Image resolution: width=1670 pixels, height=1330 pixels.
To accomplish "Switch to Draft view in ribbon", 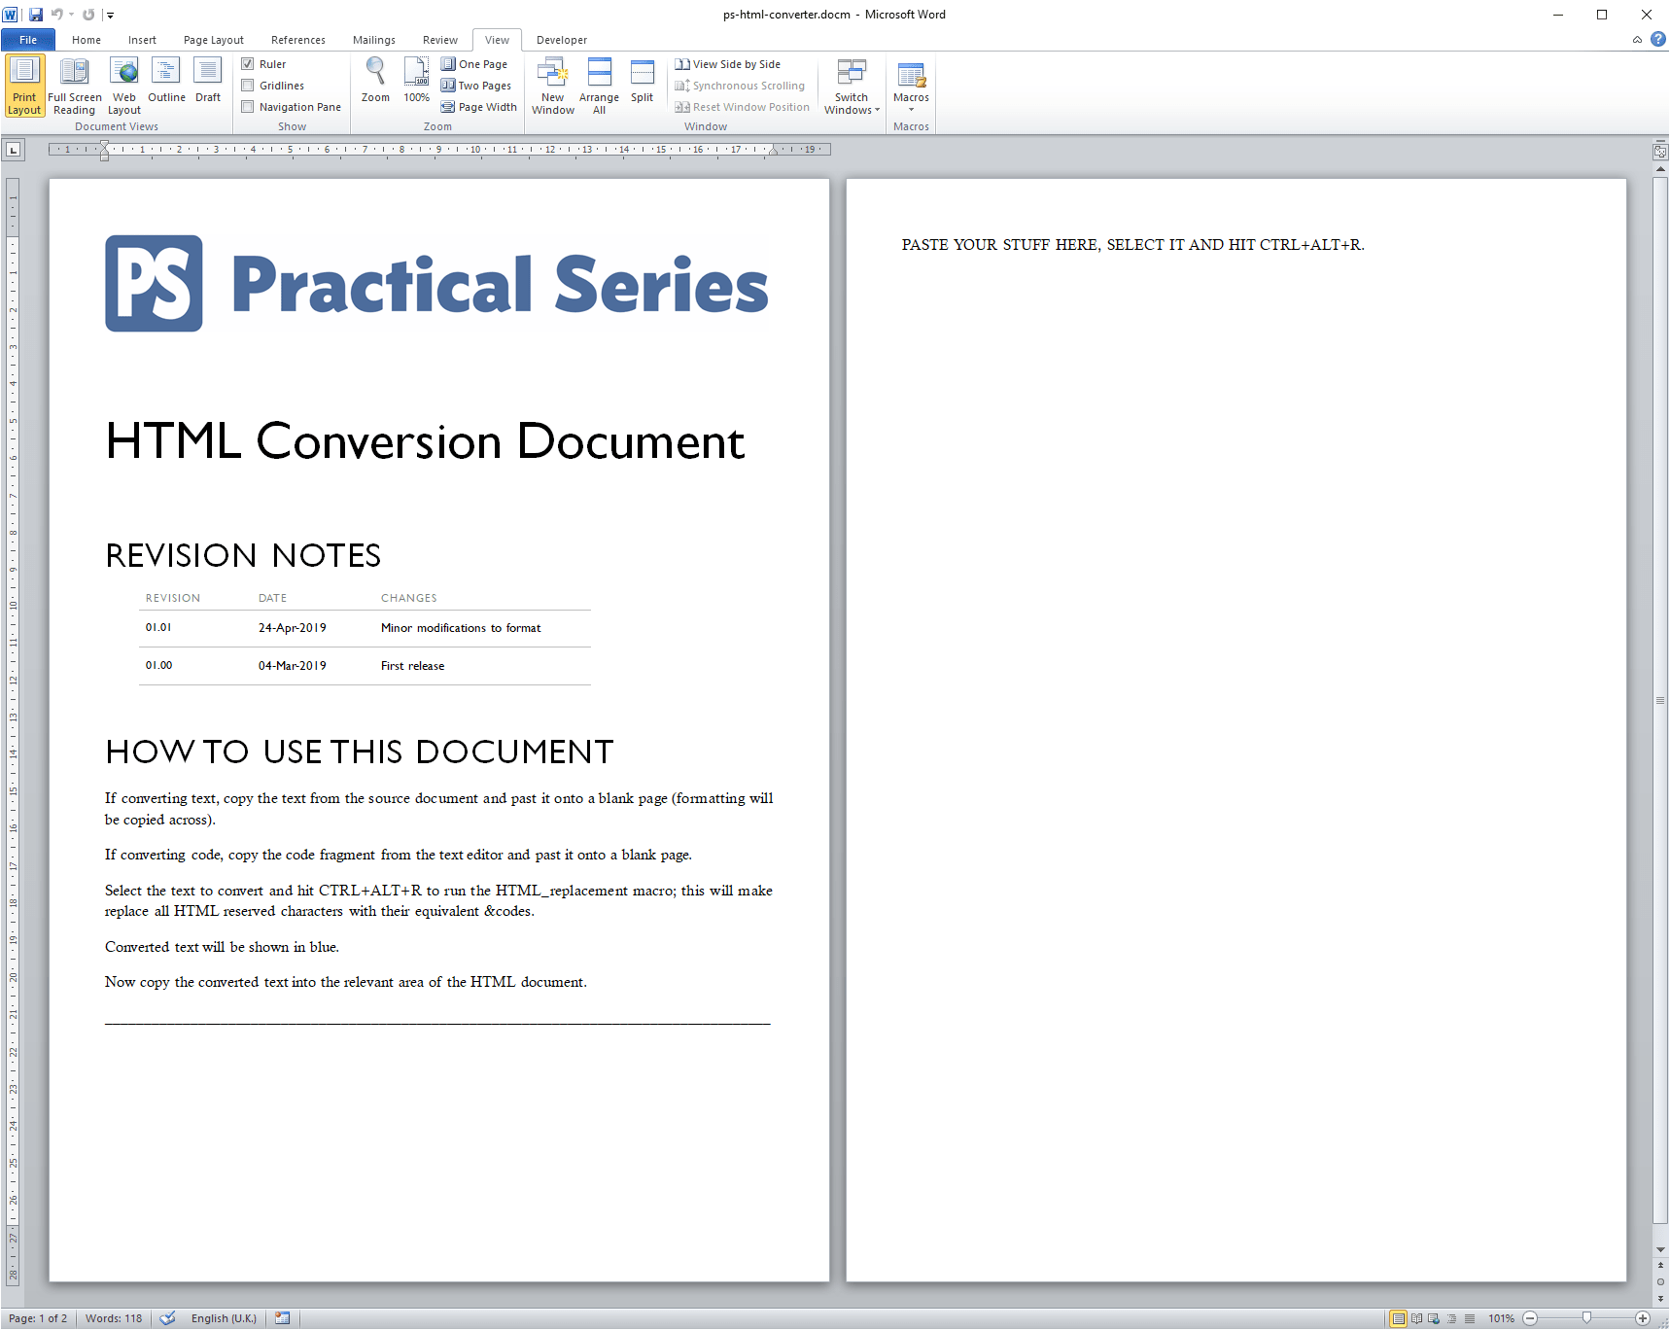I will [x=208, y=80].
